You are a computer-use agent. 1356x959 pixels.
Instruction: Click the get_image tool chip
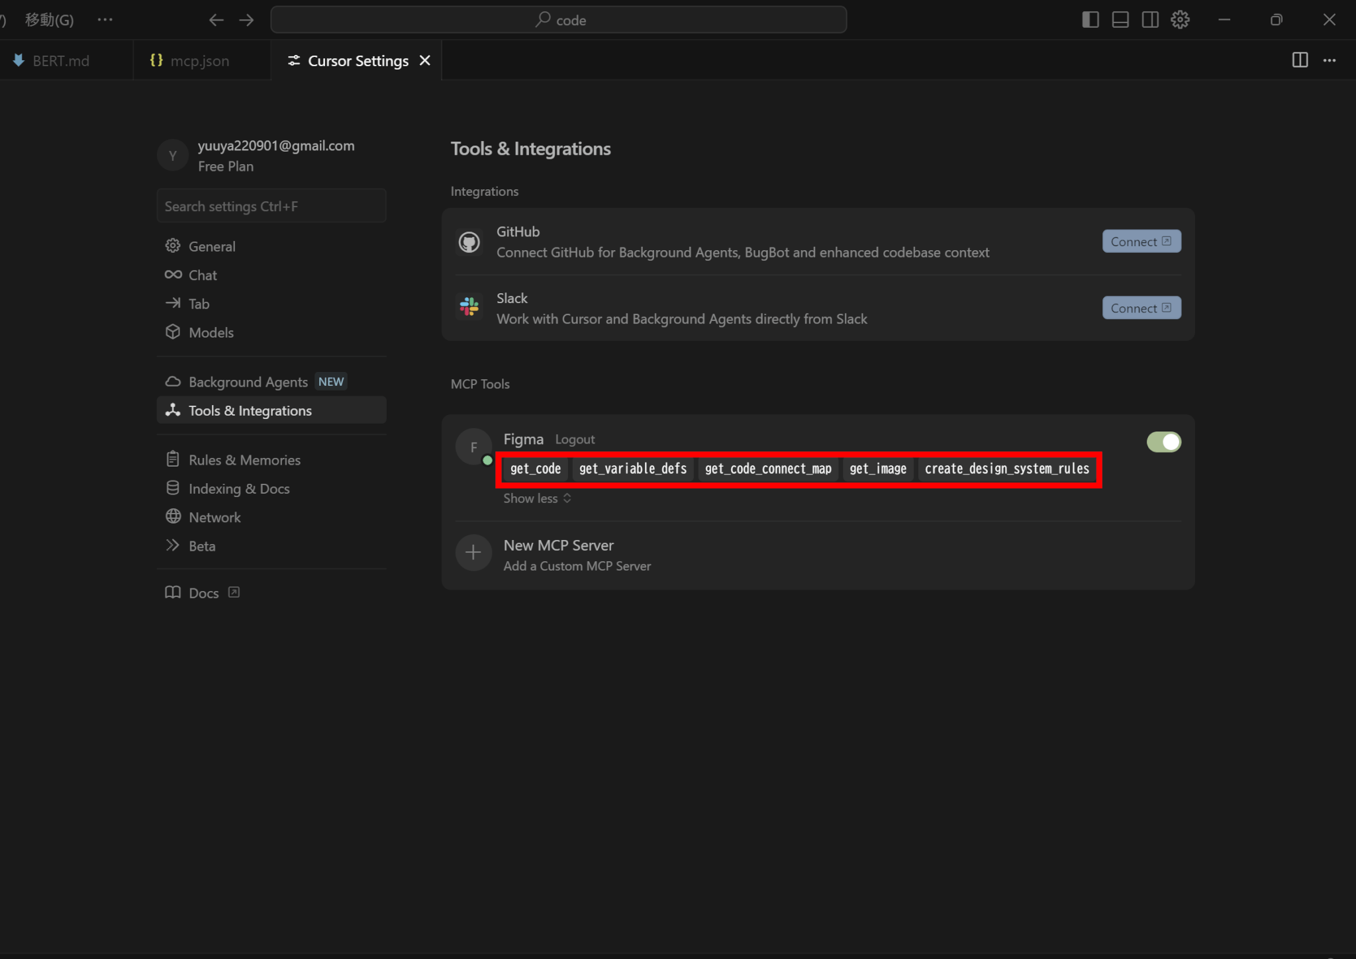click(878, 469)
